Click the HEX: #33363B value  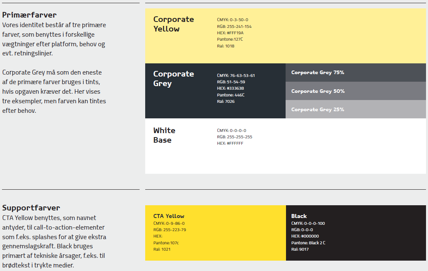231,88
